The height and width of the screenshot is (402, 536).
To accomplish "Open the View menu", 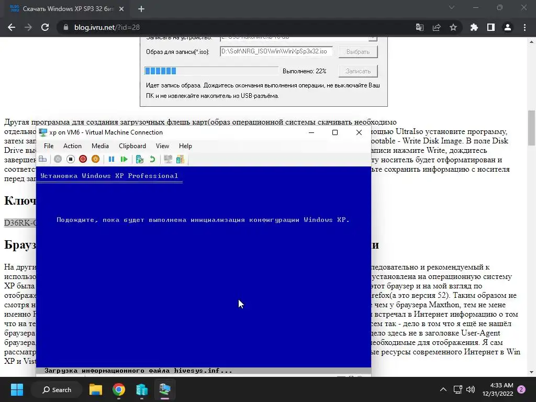I will tap(162, 146).
